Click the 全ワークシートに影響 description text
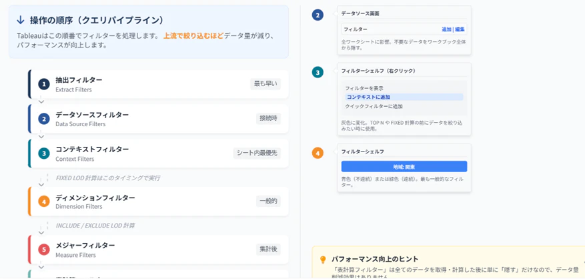The width and height of the screenshot is (585, 279). [404, 45]
